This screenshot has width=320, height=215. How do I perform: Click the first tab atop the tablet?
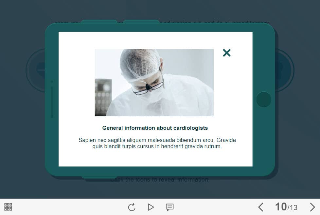tap(99, 22)
